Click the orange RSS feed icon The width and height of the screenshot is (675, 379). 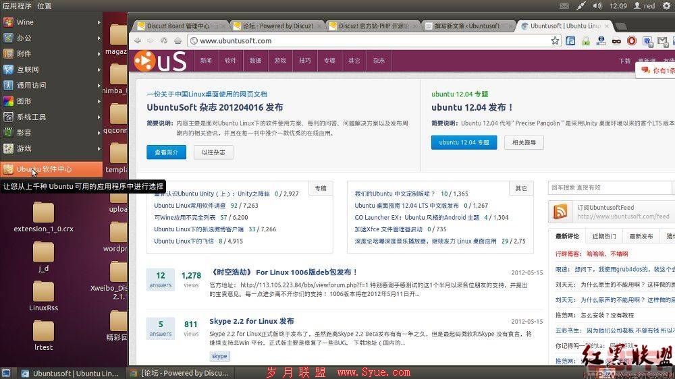560,212
